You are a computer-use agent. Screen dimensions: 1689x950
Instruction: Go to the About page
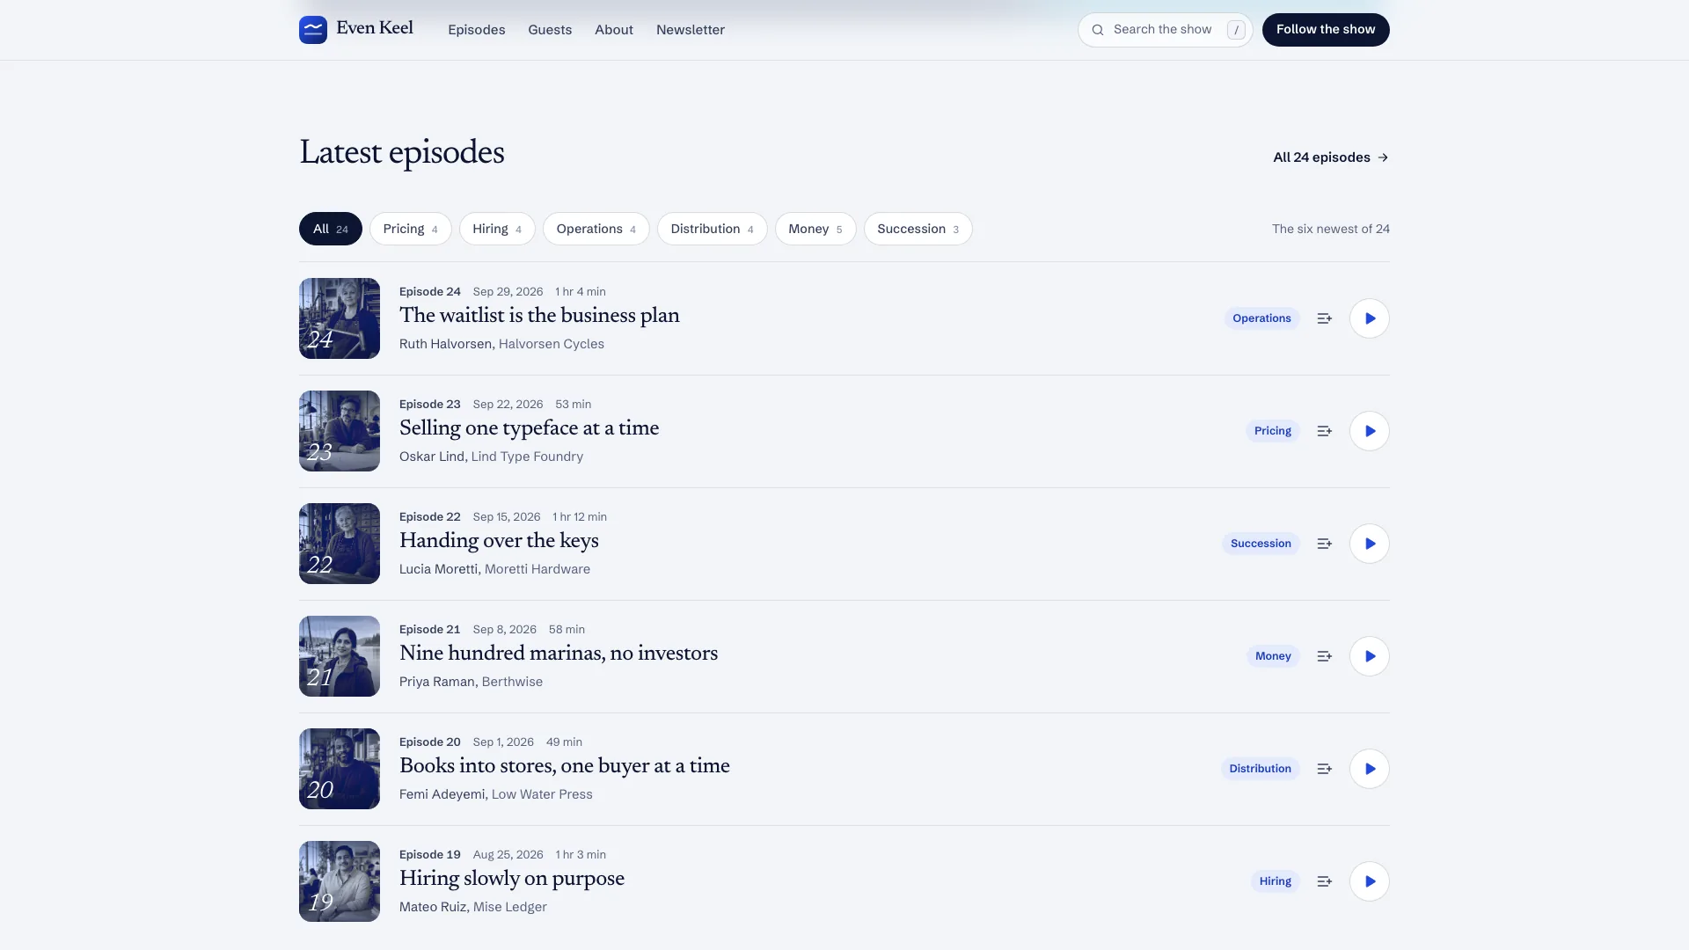pos(614,30)
